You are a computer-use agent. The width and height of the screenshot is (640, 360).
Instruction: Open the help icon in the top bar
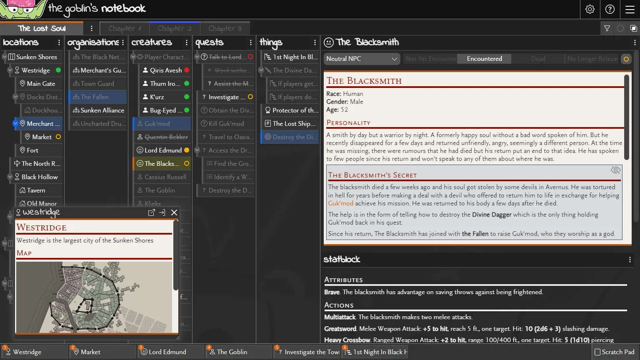[610, 9]
